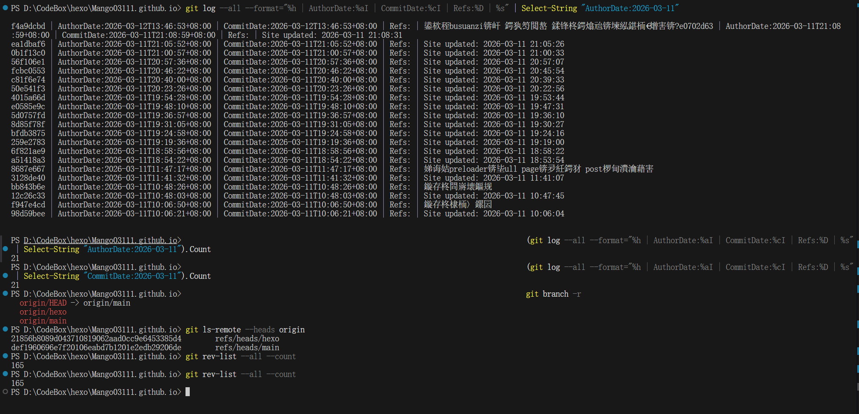Click commit hash 56f106e1

tap(28, 62)
